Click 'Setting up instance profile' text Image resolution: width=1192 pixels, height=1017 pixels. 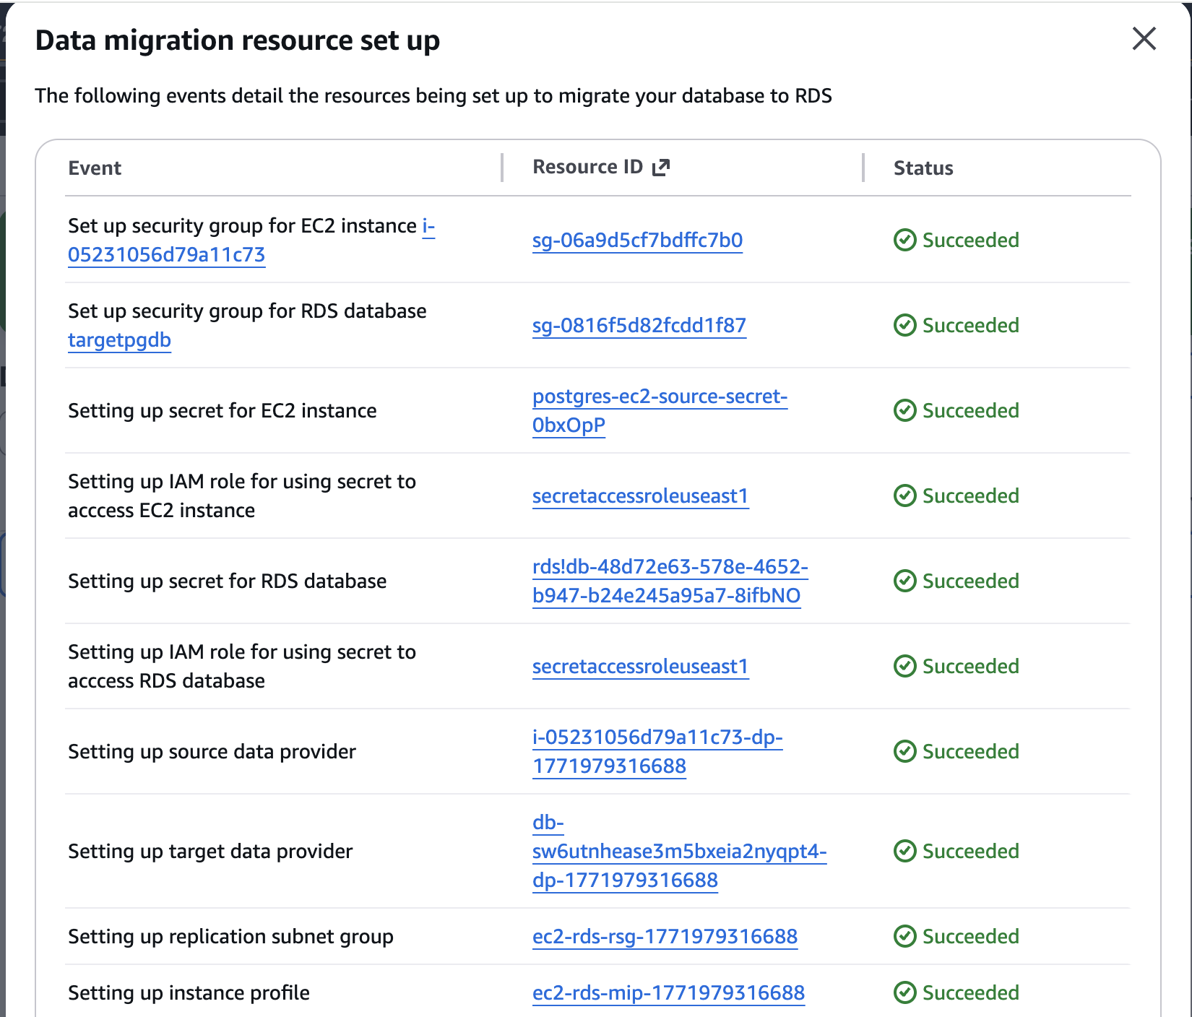coord(189,993)
